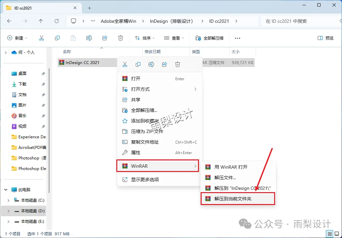Close the ID cc2021 tab

tap(75, 8)
